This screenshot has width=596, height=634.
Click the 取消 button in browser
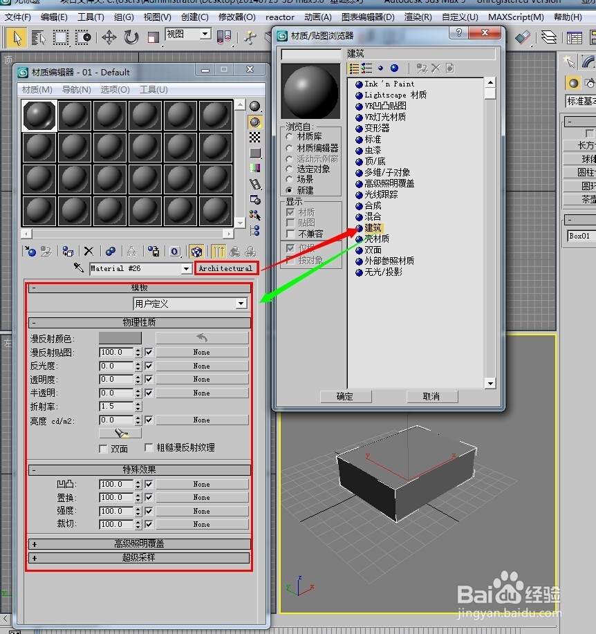click(x=432, y=397)
